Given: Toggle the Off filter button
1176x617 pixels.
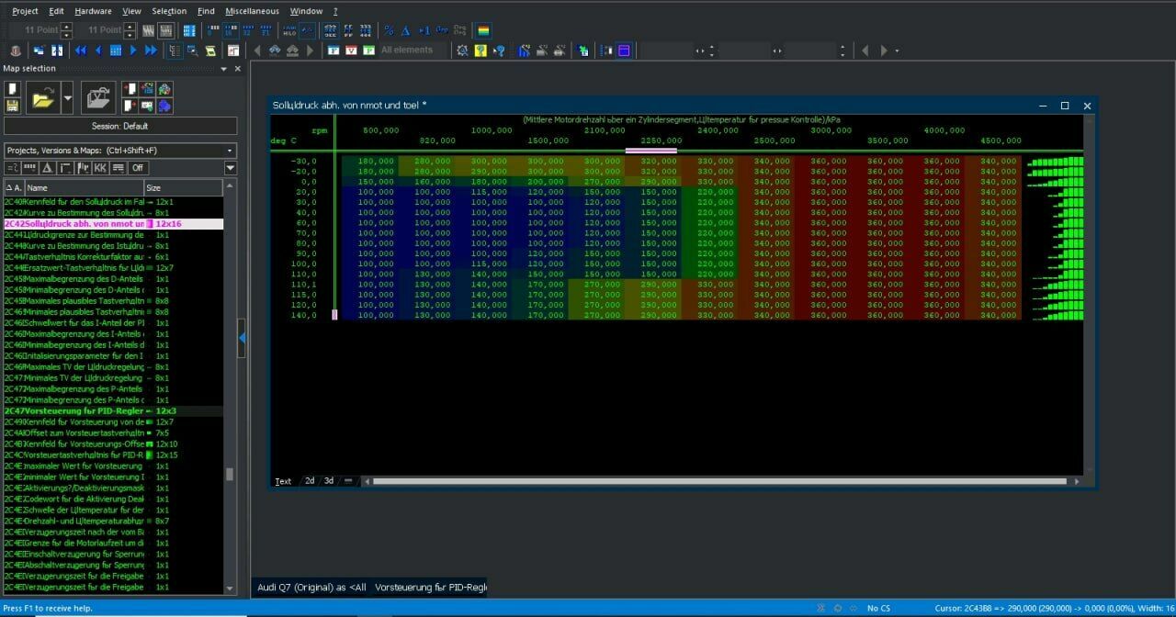Looking at the screenshot, I should (138, 168).
